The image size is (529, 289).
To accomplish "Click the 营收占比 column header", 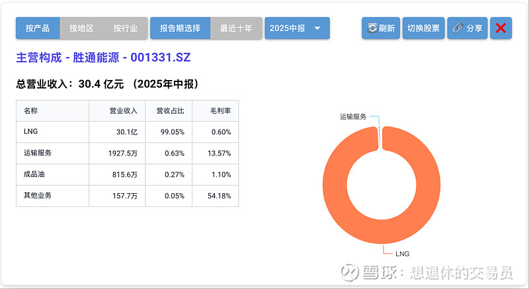I will [x=169, y=110].
